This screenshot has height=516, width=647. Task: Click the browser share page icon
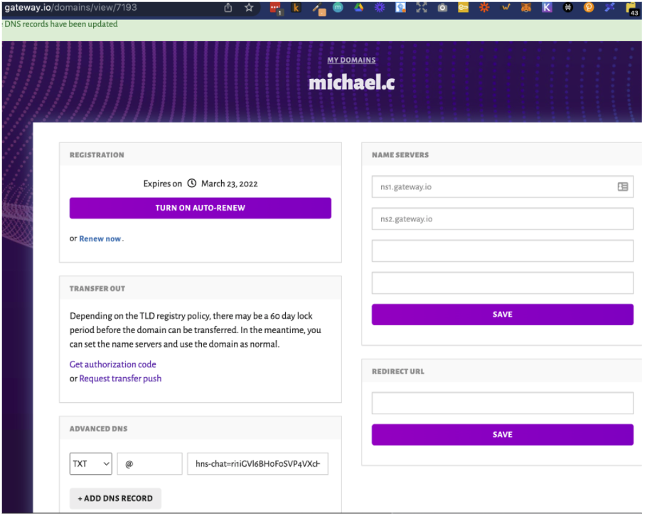[228, 8]
